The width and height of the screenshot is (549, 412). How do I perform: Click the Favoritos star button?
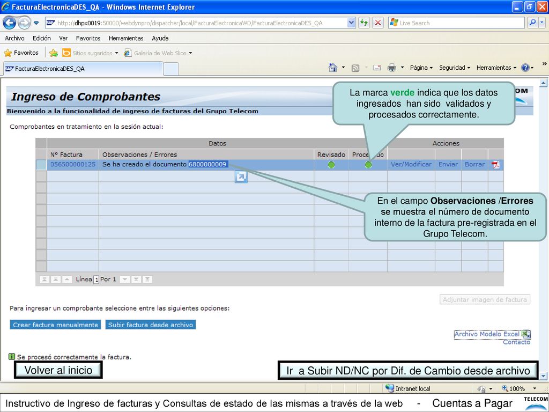[21, 53]
